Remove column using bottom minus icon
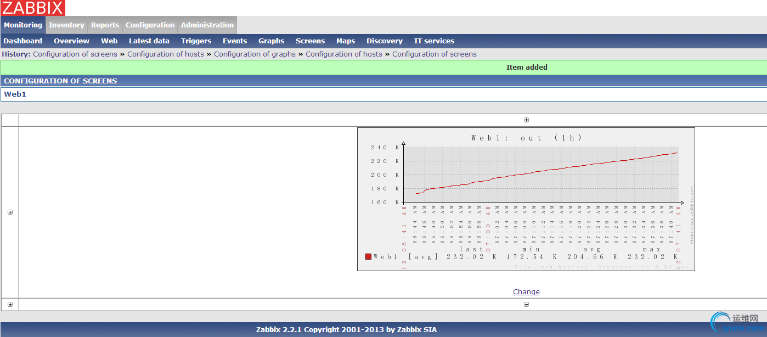Screen dimensions: 767x337 526,305
